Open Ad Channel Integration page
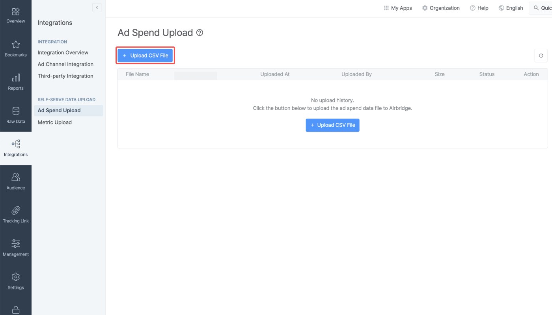The image size is (552, 315). (x=65, y=64)
